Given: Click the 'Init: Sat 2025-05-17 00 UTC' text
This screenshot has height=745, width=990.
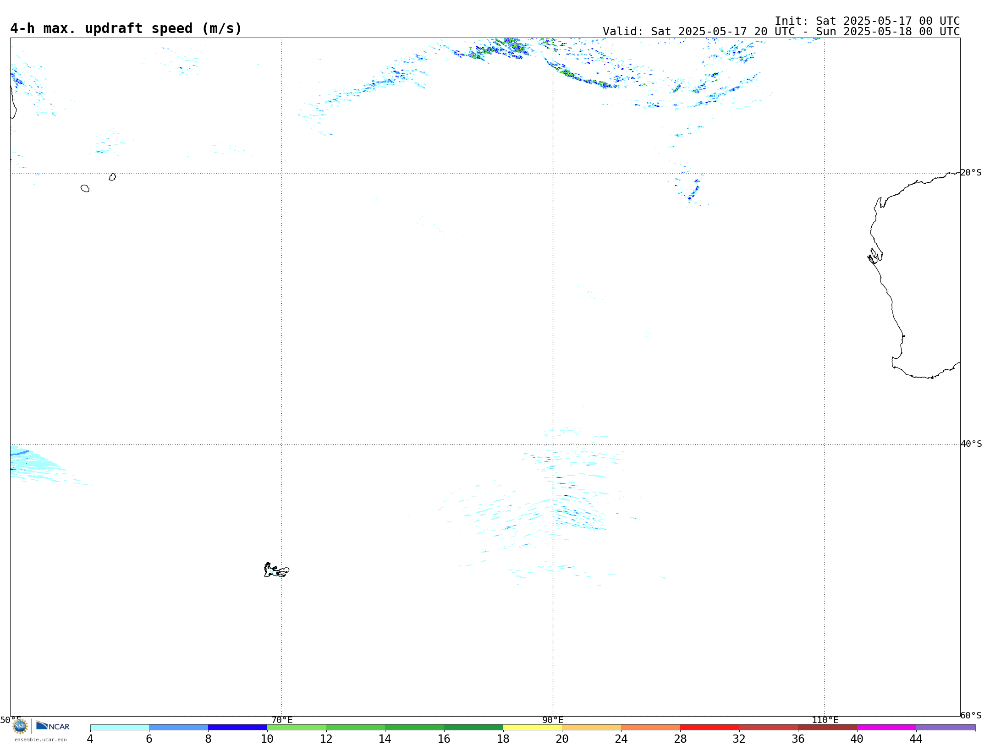Looking at the screenshot, I should (x=867, y=21).
